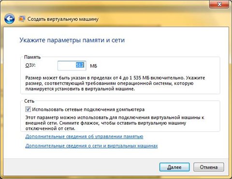
Task: Uncheck the network connections checkbox
Action: pos(28,110)
